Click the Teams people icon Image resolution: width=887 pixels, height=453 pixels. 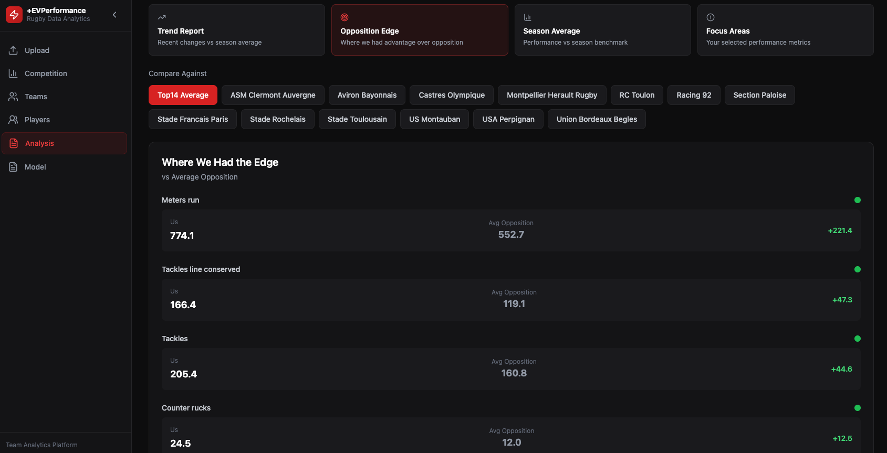[x=13, y=97]
